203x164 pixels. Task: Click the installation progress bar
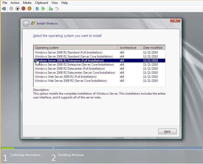click(102, 148)
